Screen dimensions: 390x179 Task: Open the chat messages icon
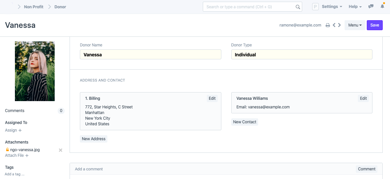pos(371,7)
